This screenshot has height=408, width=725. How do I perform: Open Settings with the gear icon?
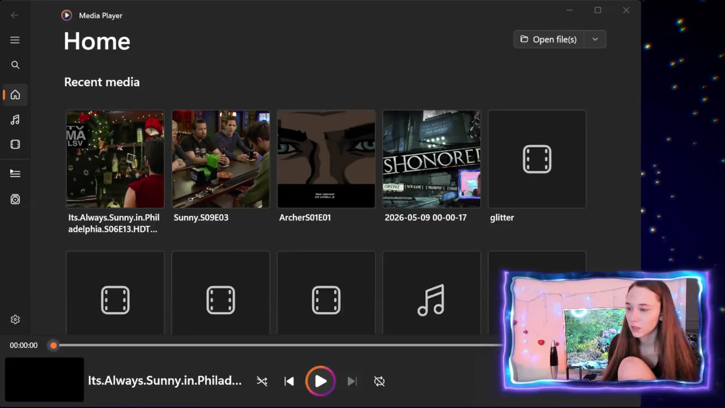coord(15,320)
